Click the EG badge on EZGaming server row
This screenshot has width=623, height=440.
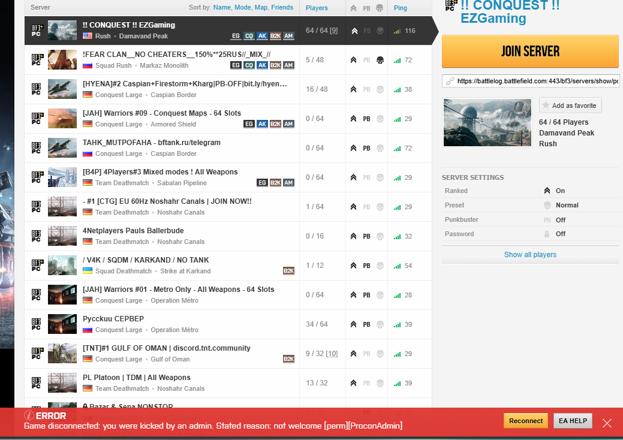236,36
